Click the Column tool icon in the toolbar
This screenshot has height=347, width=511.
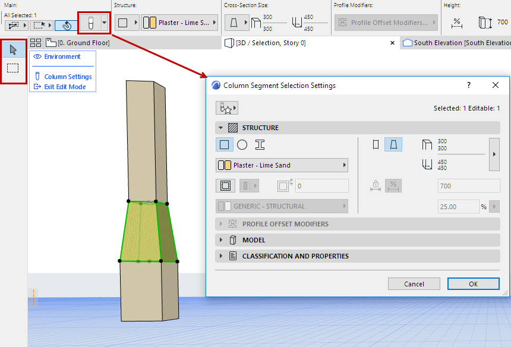coord(90,23)
